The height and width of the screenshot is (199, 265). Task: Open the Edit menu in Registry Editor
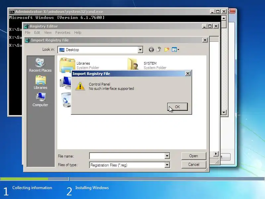point(37,33)
